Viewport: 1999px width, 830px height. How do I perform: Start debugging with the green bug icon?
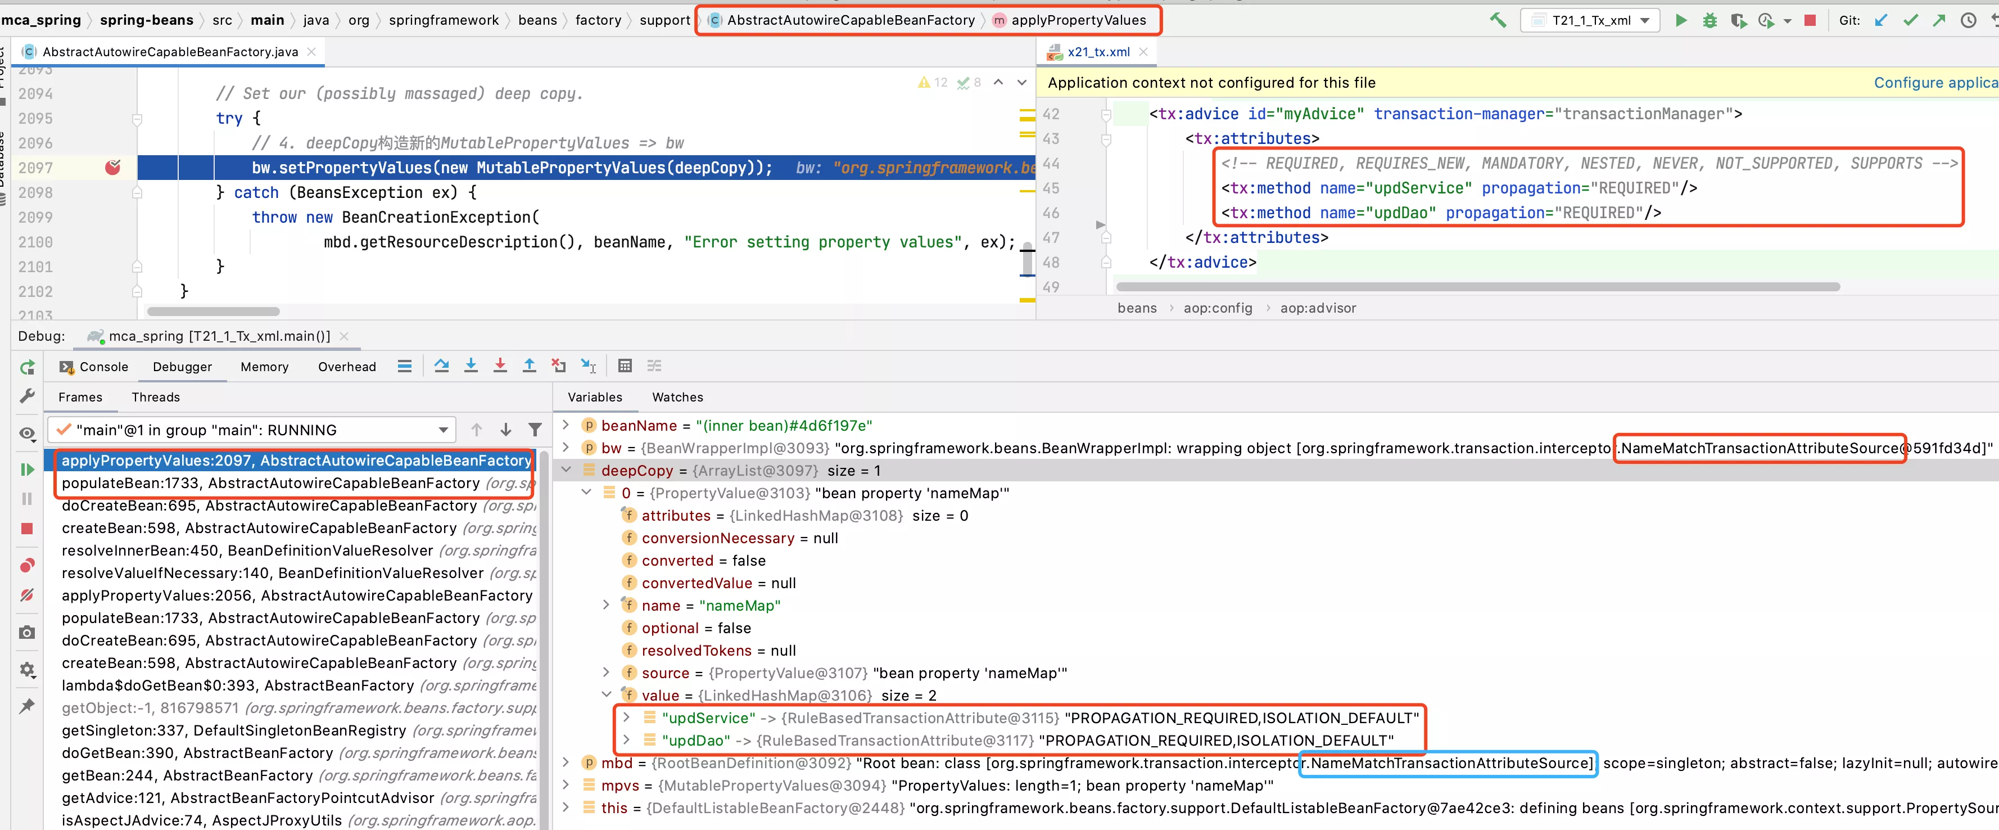pyautogui.click(x=1709, y=20)
